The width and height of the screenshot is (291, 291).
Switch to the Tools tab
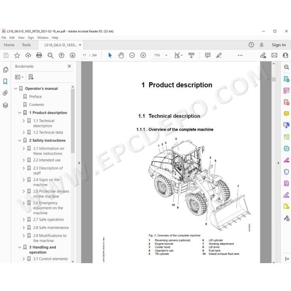pos(26,45)
